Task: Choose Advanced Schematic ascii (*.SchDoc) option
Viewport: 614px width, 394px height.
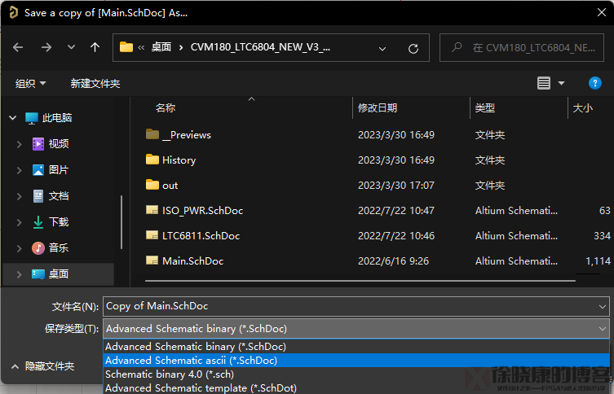Action: click(192, 361)
